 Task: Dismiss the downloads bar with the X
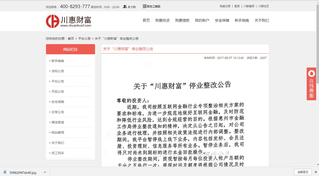(x=316, y=172)
